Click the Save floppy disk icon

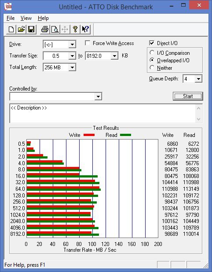coord(31,29)
